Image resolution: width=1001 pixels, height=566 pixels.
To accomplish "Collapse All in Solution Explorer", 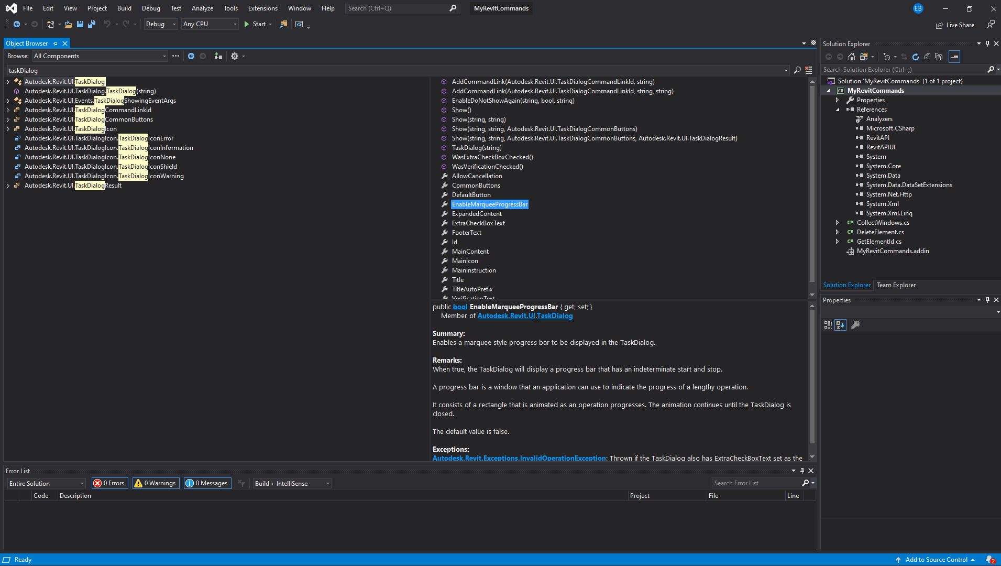I will pyautogui.click(x=928, y=57).
